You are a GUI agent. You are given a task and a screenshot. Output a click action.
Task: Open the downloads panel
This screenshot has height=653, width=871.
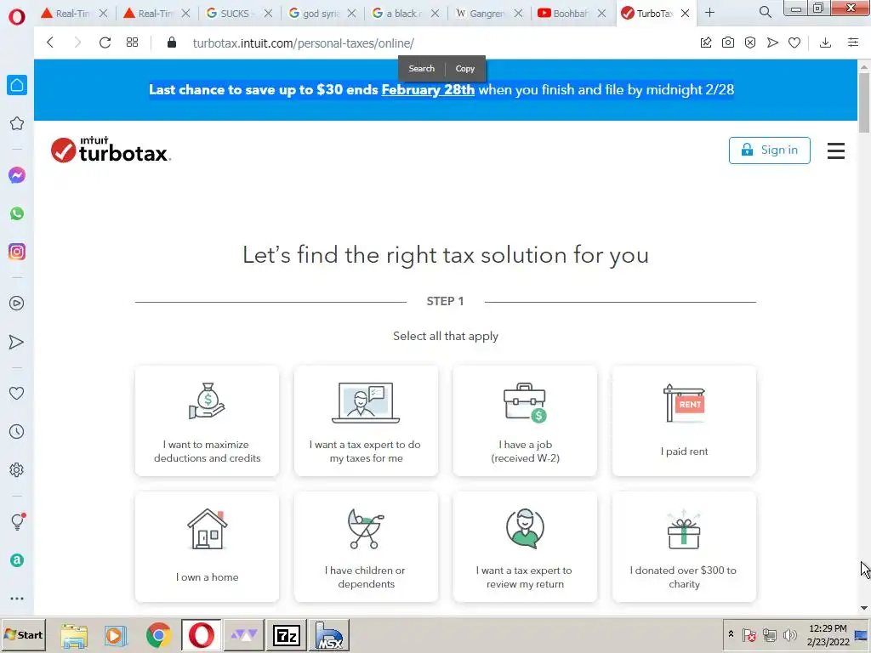(825, 43)
